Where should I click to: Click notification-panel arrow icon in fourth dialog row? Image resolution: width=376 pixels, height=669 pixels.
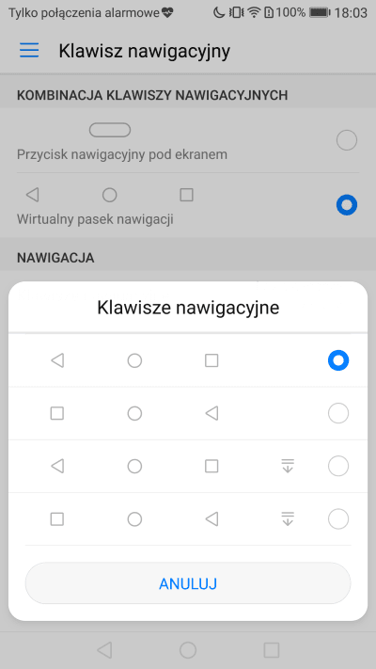289,518
